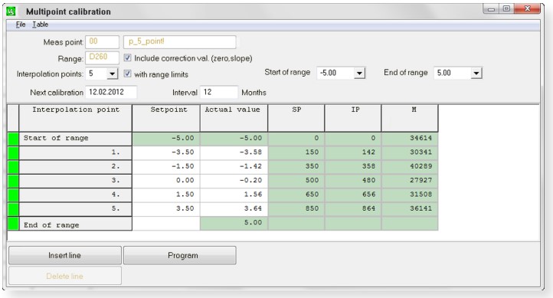Click actual value cell -3.58

234,153
